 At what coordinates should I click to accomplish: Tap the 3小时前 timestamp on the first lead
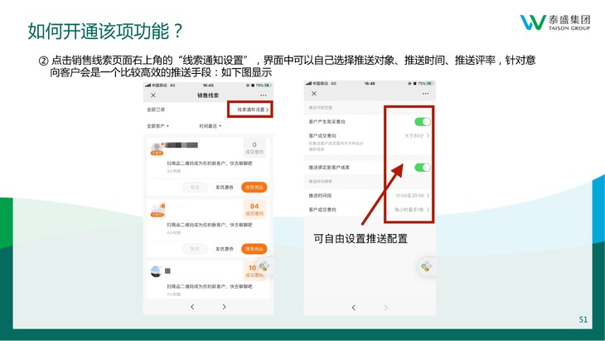(x=174, y=171)
